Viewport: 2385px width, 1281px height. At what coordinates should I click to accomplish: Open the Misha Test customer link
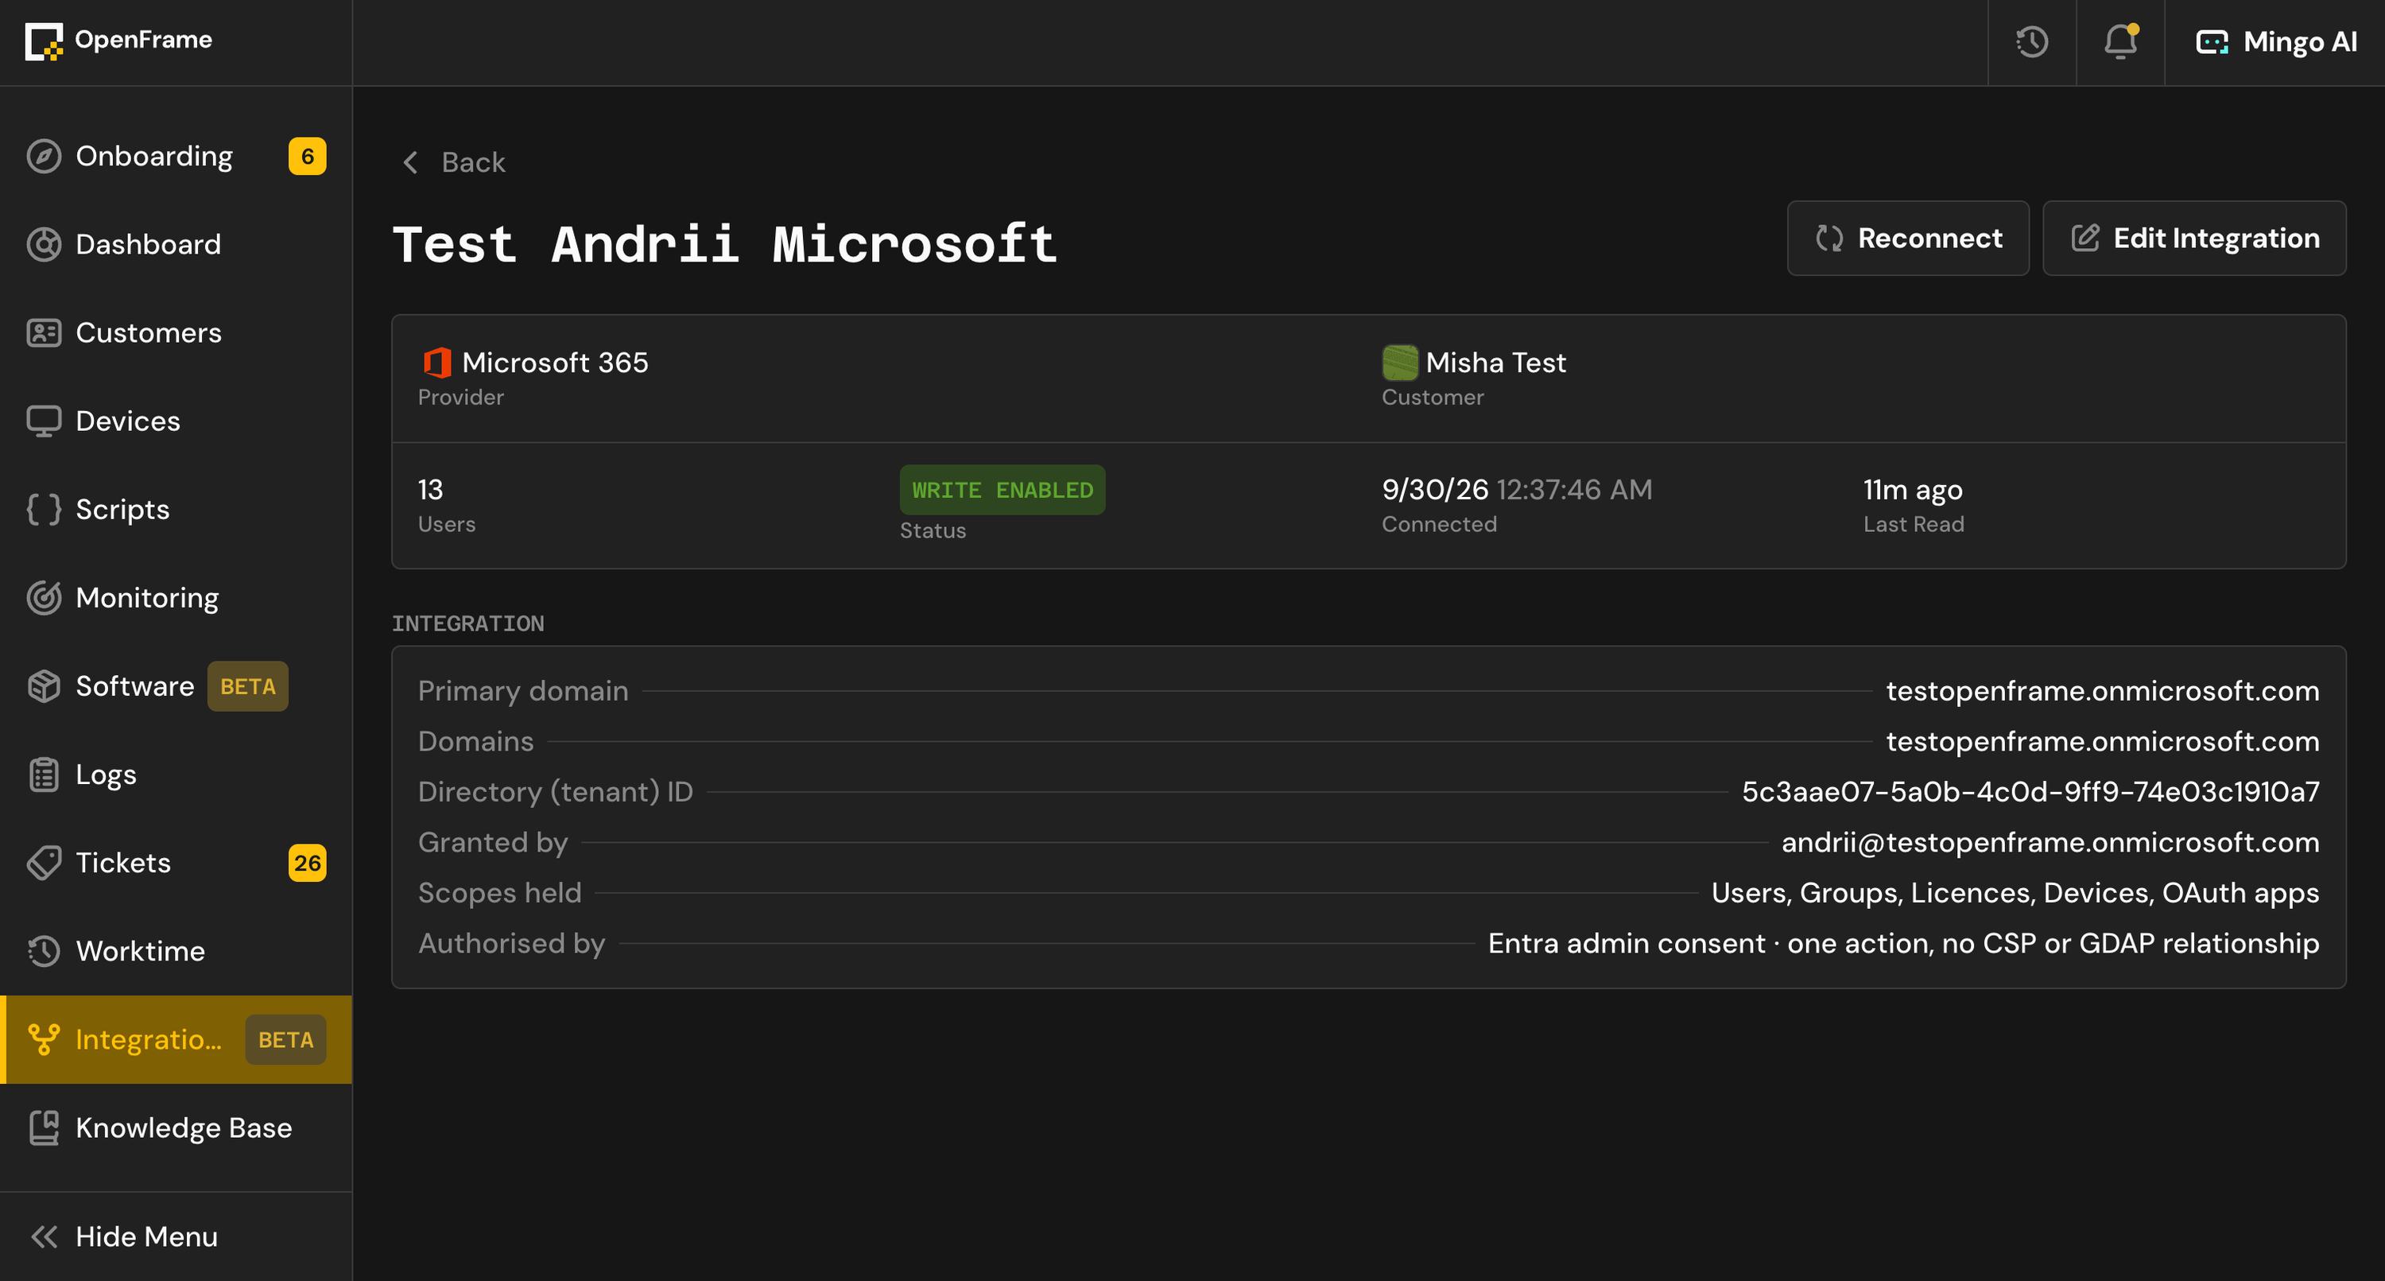coord(1495,362)
